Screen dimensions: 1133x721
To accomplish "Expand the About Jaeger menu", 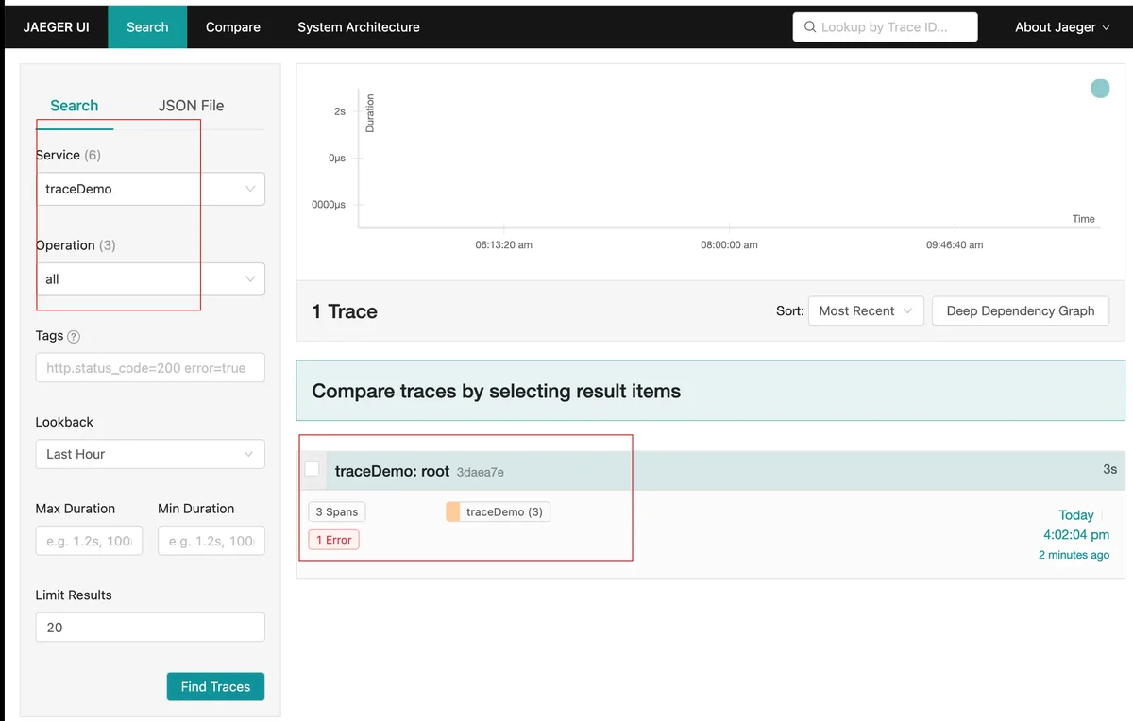I will 1062,27.
